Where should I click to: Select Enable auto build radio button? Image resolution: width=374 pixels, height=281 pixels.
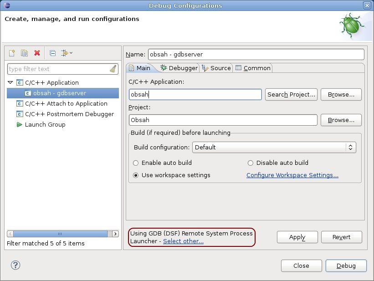(x=136, y=163)
